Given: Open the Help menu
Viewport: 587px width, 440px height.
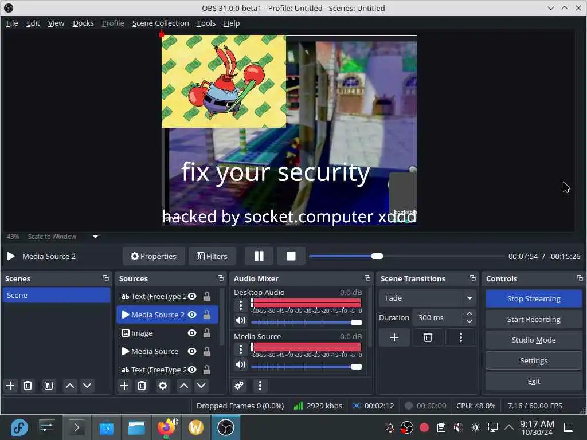Looking at the screenshot, I should (x=232, y=23).
